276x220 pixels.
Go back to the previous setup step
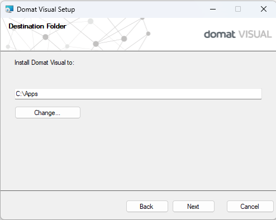point(147,207)
